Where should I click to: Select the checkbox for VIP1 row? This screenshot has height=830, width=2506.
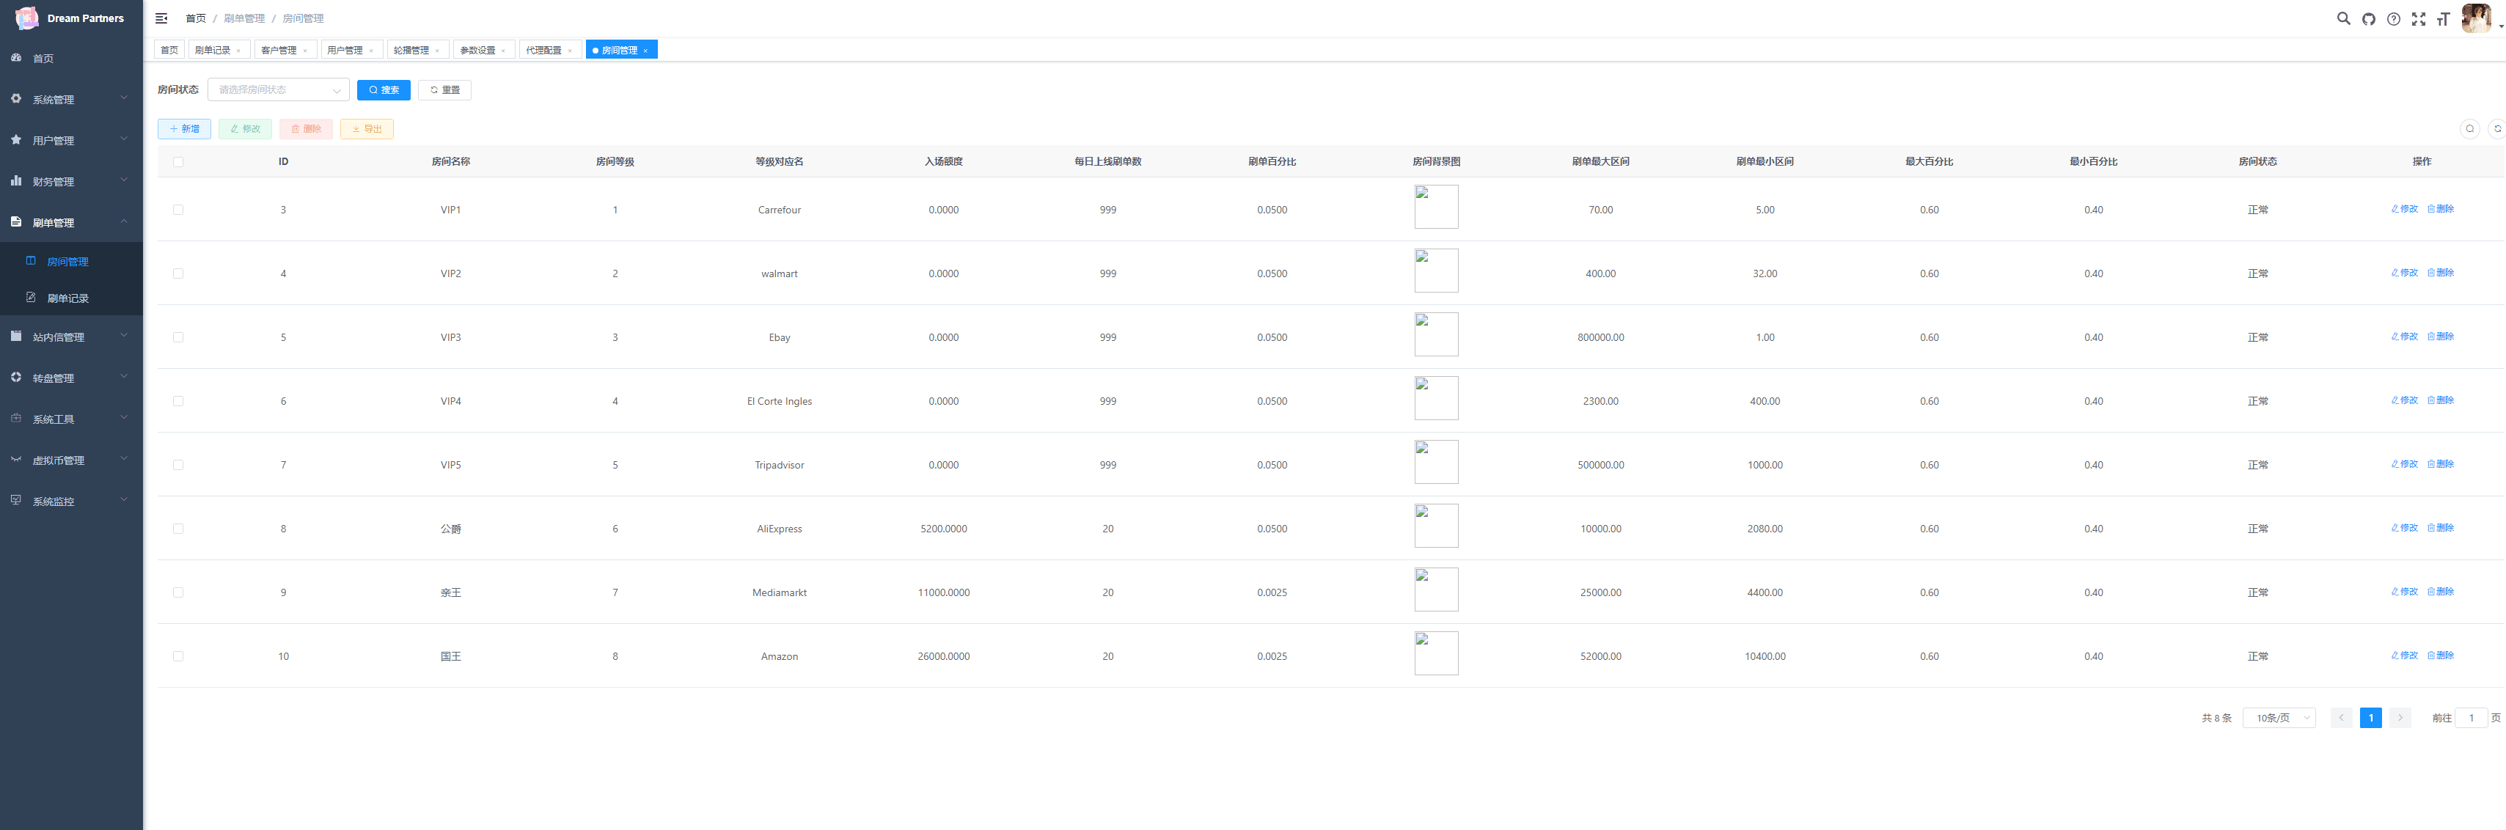[178, 210]
